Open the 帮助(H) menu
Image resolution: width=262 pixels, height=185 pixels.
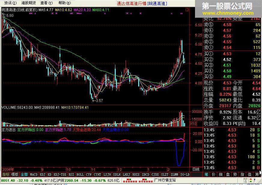65,3
